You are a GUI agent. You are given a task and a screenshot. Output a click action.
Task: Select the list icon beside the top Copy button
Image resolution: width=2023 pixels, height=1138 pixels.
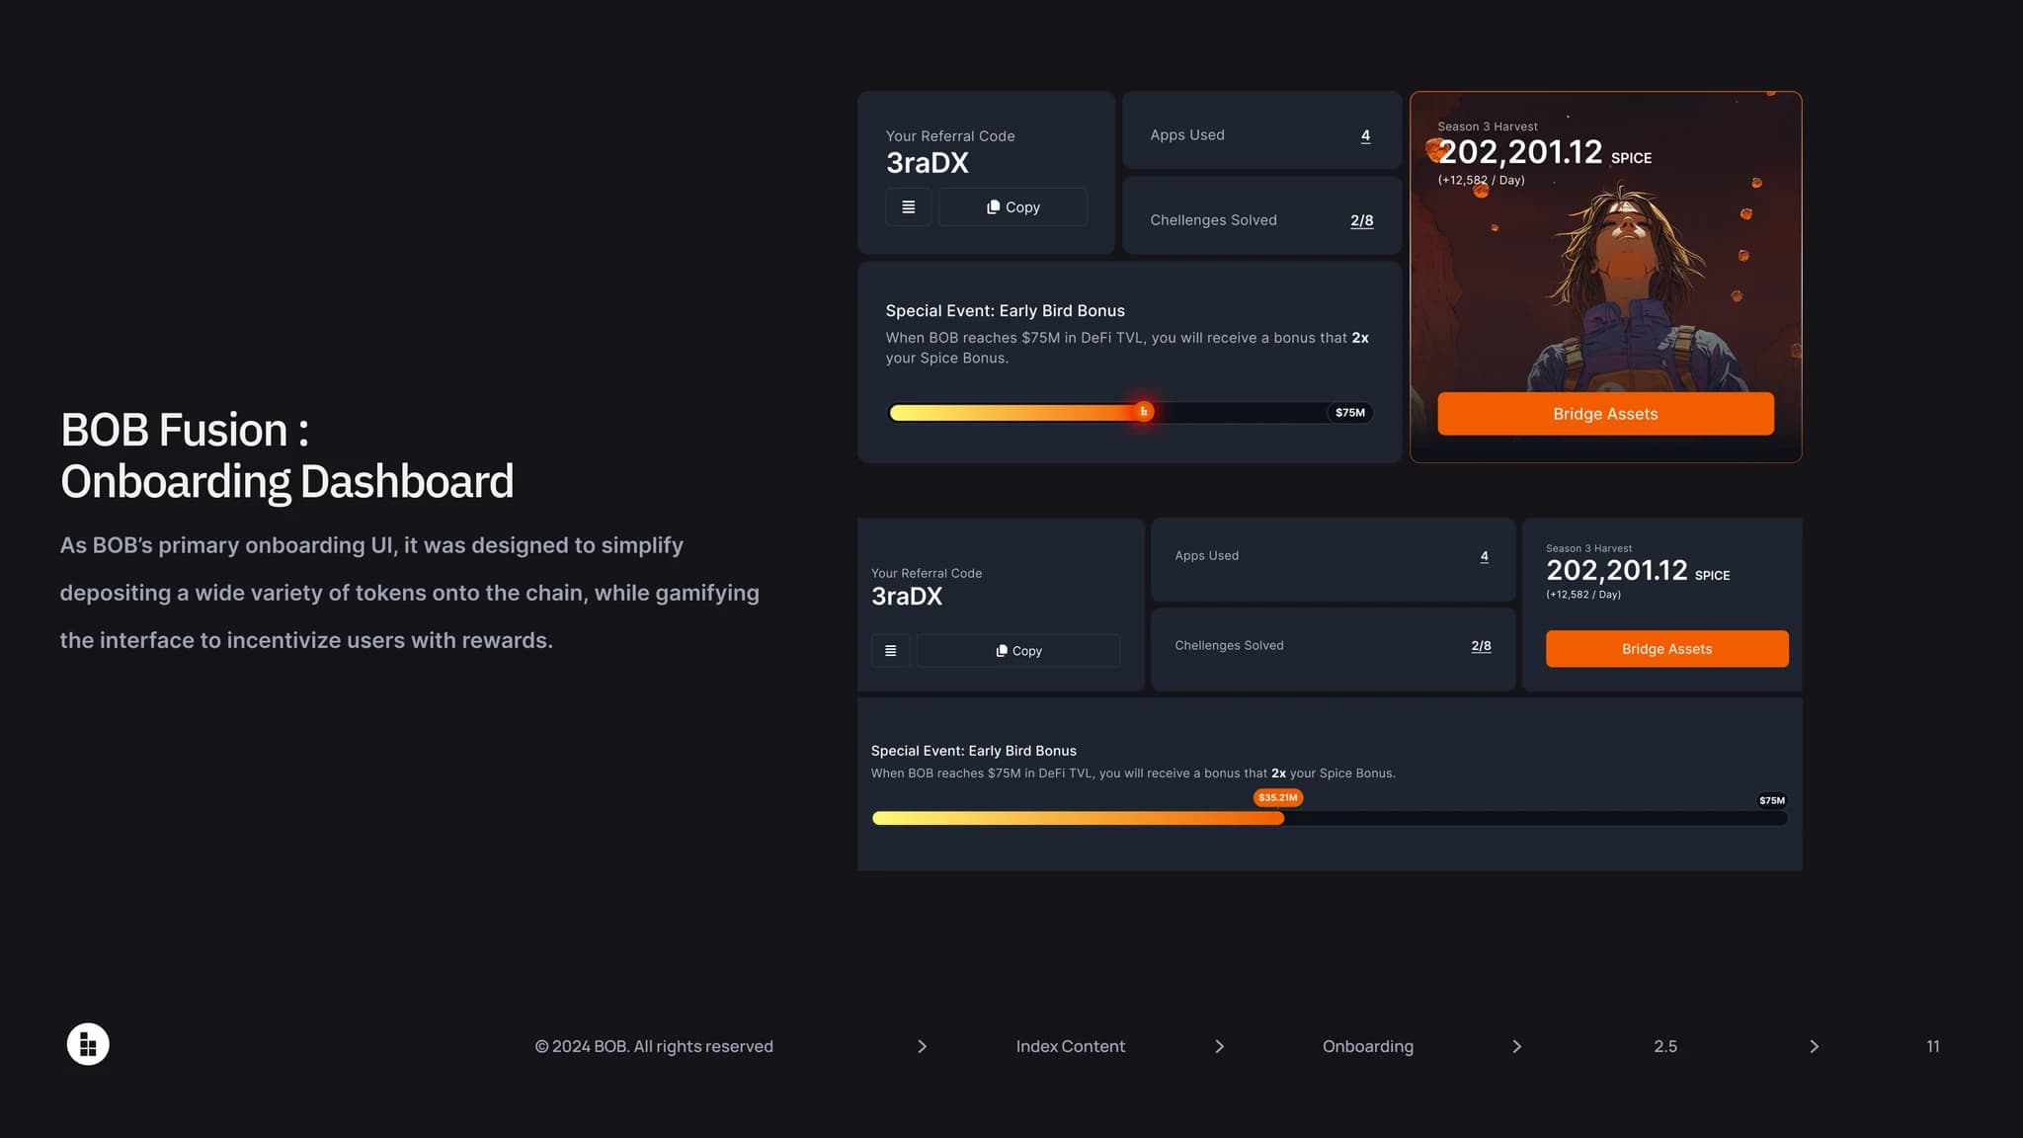tap(908, 206)
